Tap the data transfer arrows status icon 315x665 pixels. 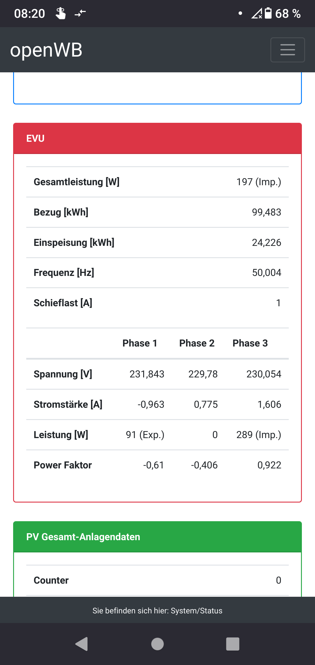tap(80, 13)
